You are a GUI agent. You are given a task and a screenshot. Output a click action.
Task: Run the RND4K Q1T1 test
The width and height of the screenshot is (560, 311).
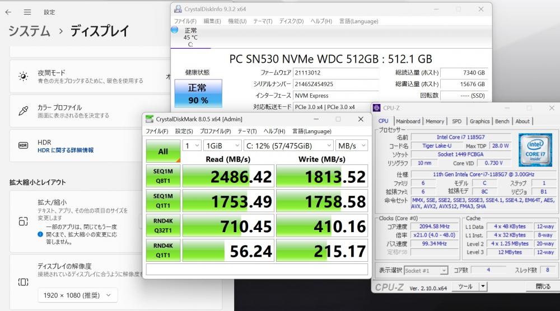163,251
